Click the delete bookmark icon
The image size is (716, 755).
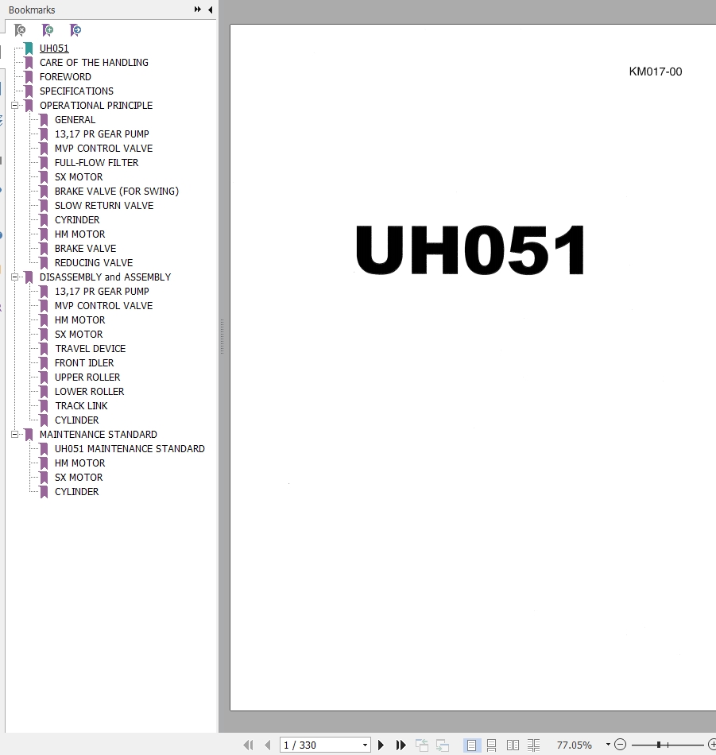click(x=20, y=30)
